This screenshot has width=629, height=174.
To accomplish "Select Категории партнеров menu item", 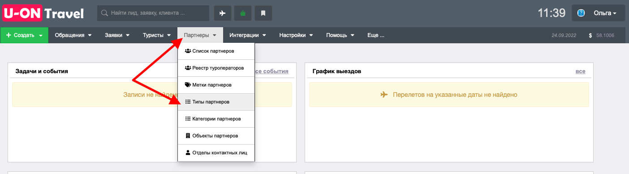I will (x=216, y=119).
